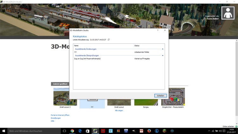238x134 pixels.
Task: Click the 'Online arbeiten' status indicator
Action: pos(230,126)
